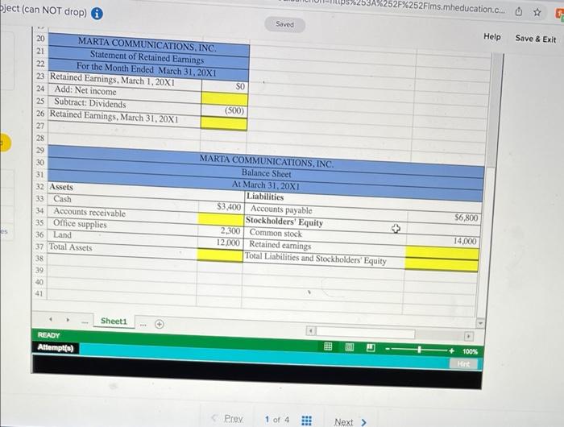The width and height of the screenshot is (564, 427).
Task: Select row header 24
Action: tap(40, 89)
